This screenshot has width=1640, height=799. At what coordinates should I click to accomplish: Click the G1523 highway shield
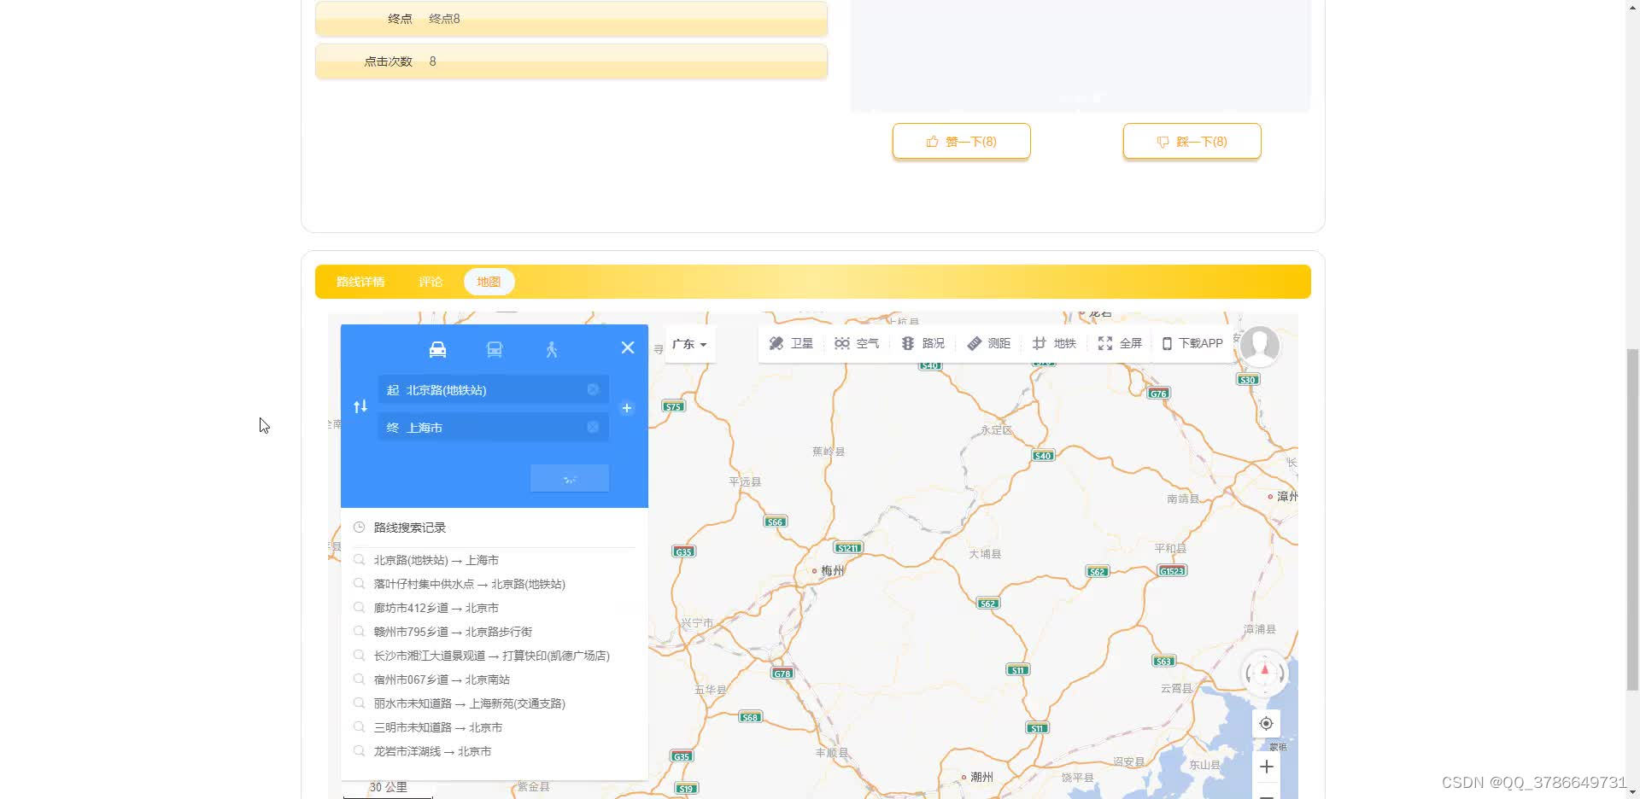[x=1172, y=570]
